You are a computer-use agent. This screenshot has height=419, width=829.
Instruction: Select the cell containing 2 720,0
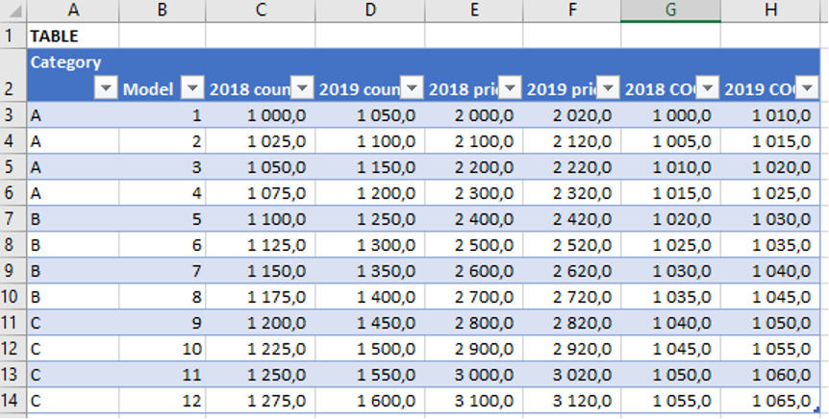pos(572,297)
